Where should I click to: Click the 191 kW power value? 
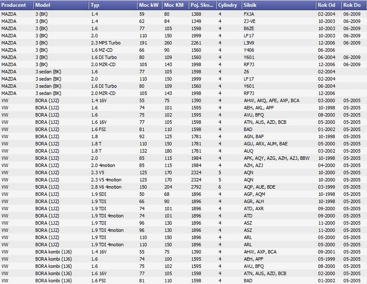(x=143, y=43)
